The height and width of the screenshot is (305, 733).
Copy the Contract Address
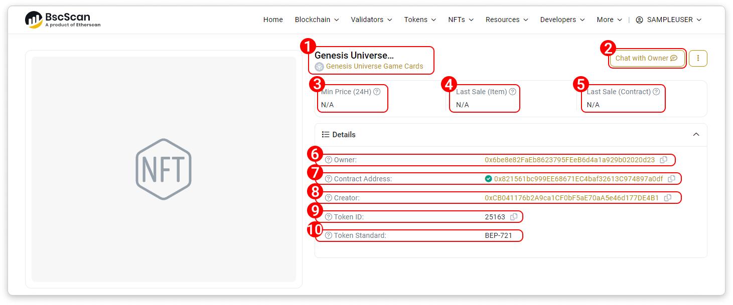point(671,179)
